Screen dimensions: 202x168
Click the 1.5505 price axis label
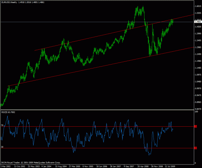(x=198, y=13)
